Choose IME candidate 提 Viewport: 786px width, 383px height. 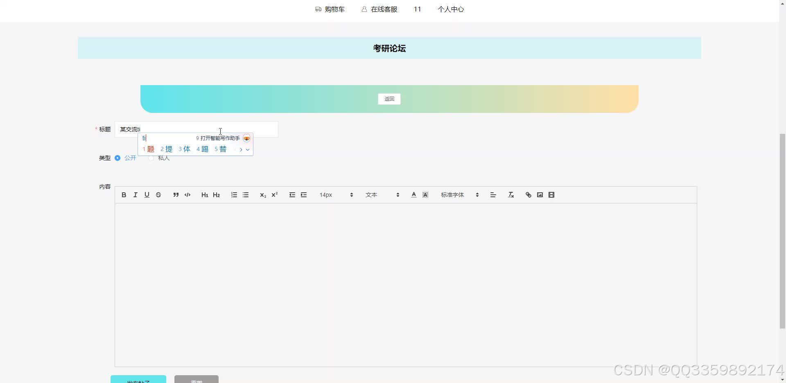pyautogui.click(x=167, y=149)
